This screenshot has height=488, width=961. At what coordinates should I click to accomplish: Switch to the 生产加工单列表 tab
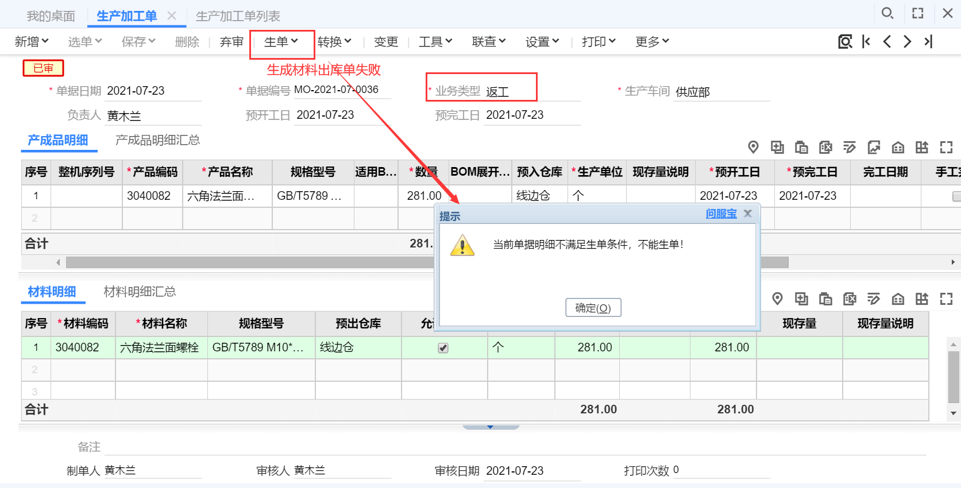click(238, 16)
